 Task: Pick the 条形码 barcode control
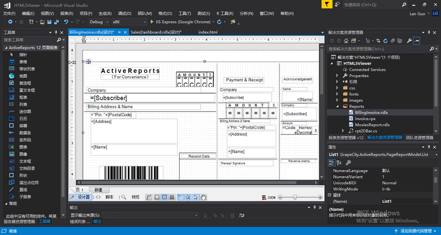(25, 140)
